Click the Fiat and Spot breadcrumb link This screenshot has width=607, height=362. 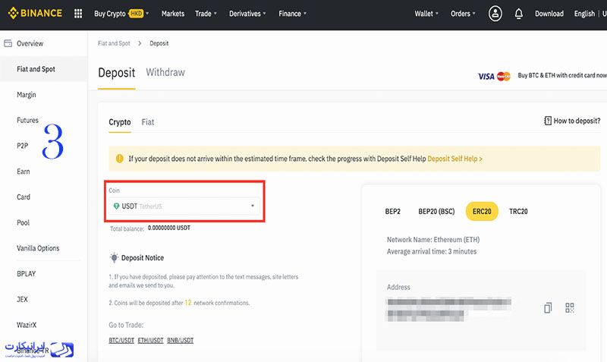click(114, 43)
